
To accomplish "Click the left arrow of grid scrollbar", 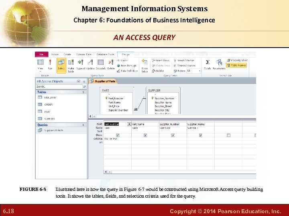I will (x=106, y=172).
